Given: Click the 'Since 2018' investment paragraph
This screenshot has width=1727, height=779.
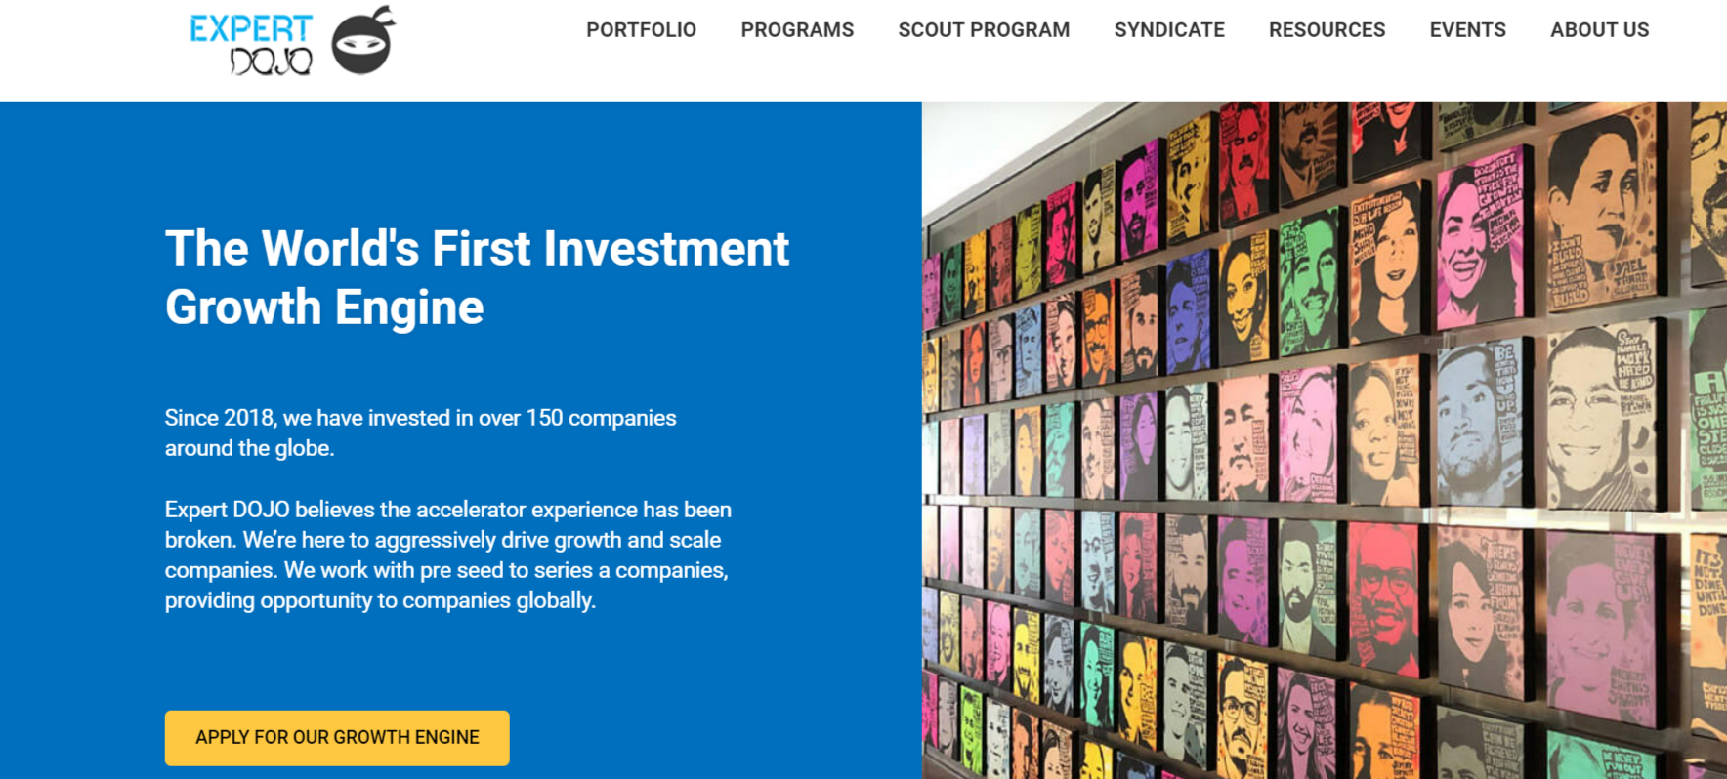Looking at the screenshot, I should coord(420,432).
